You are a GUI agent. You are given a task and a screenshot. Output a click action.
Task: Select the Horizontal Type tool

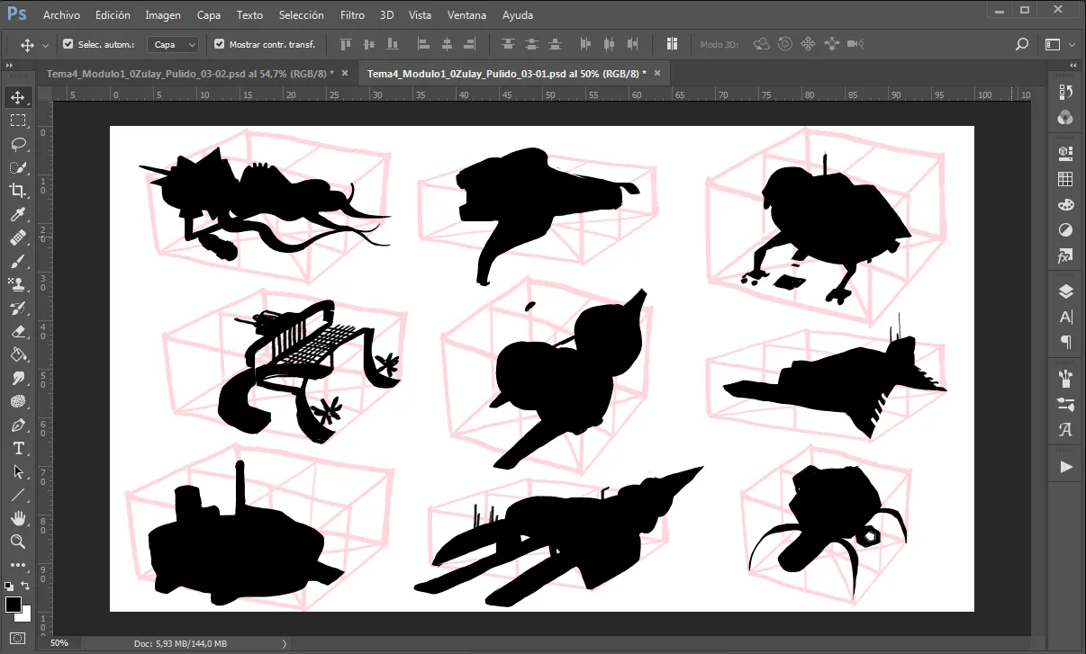pyautogui.click(x=18, y=448)
